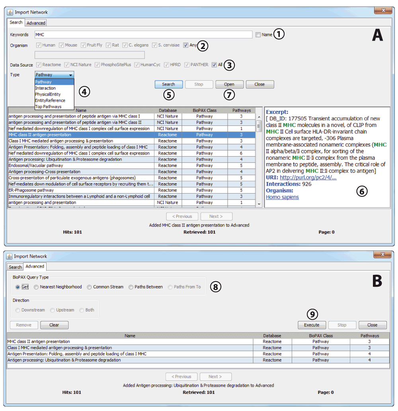Toggle the HumanCyc data source checkbox

click(x=137, y=65)
